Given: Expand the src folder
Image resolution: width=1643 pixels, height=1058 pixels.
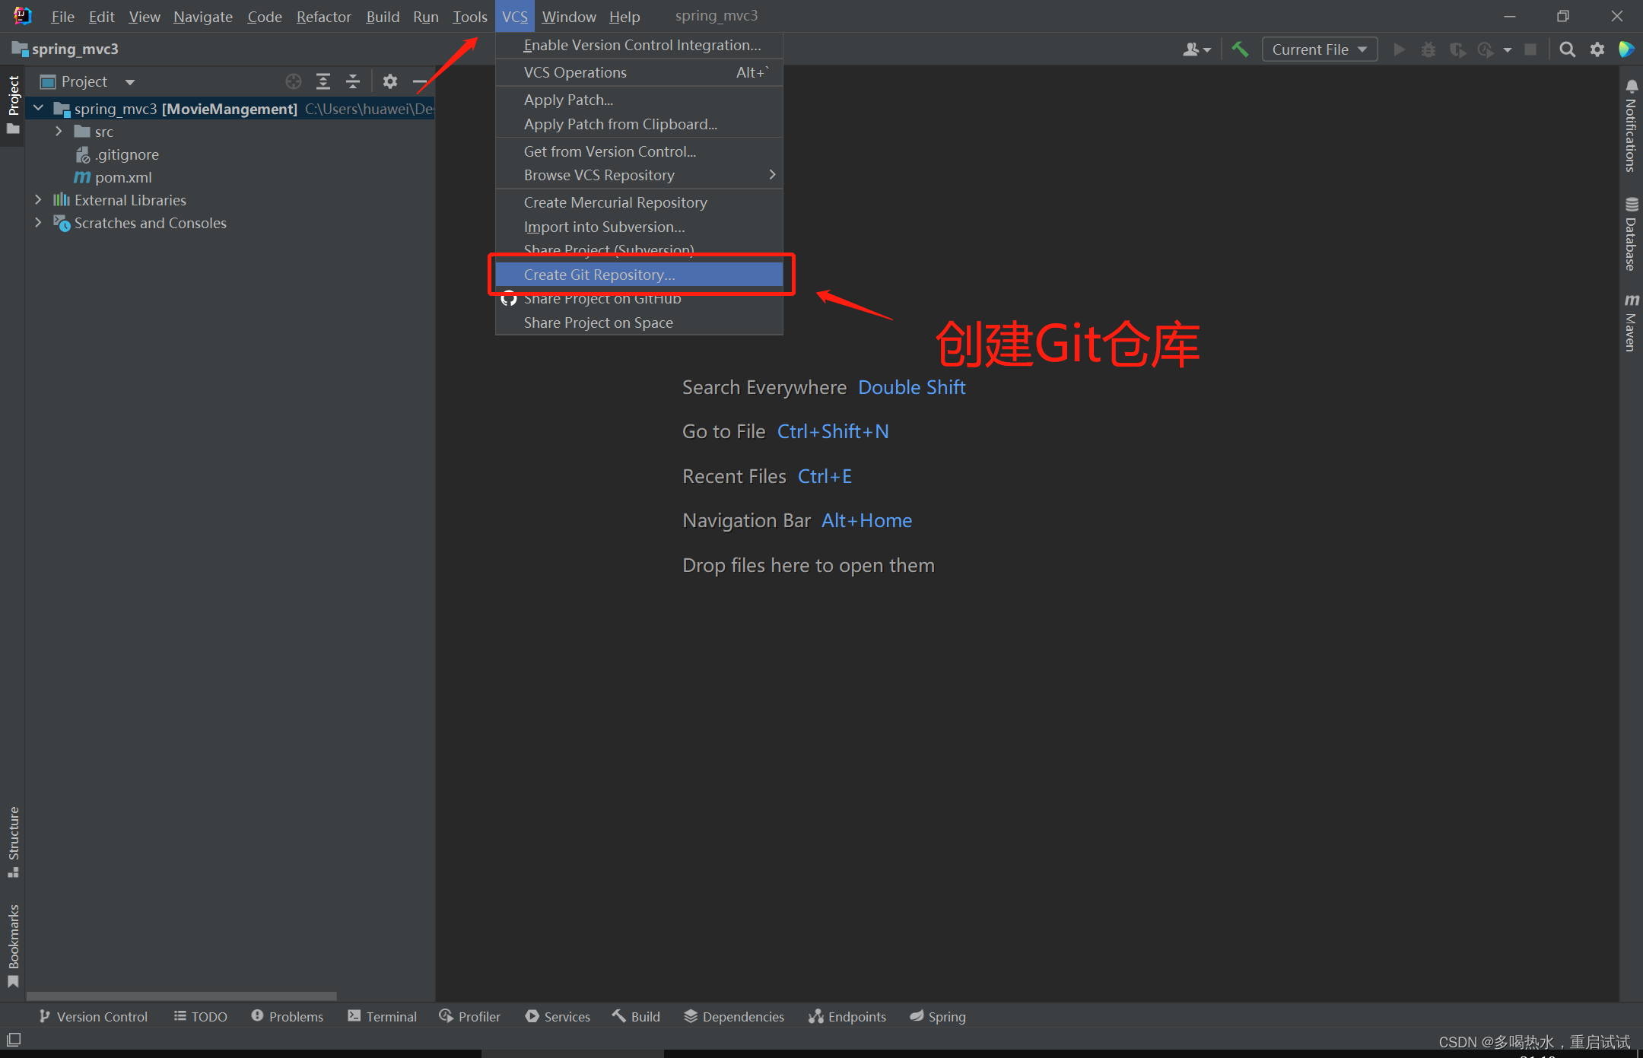Looking at the screenshot, I should (x=59, y=132).
